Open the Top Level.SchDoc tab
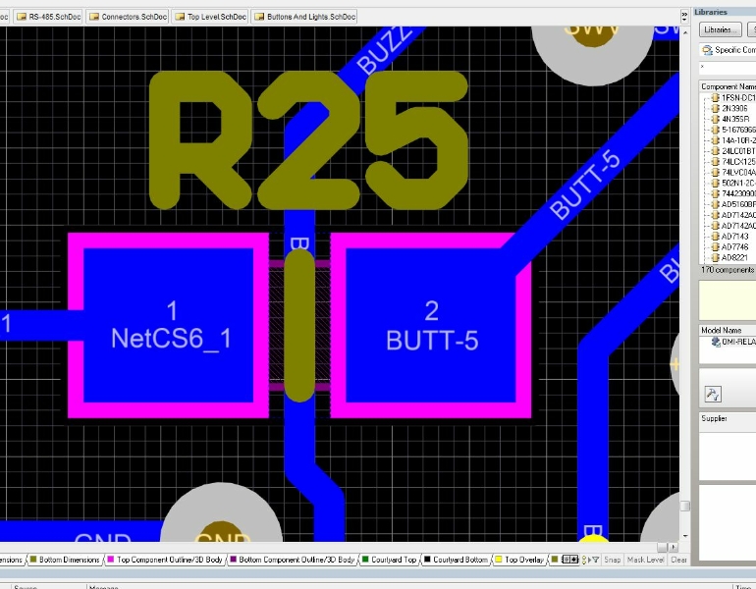 (210, 17)
